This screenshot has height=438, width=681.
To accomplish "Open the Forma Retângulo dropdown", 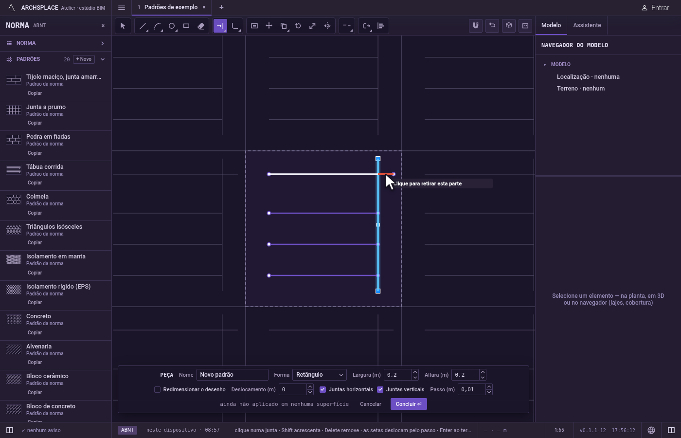I will click(320, 375).
